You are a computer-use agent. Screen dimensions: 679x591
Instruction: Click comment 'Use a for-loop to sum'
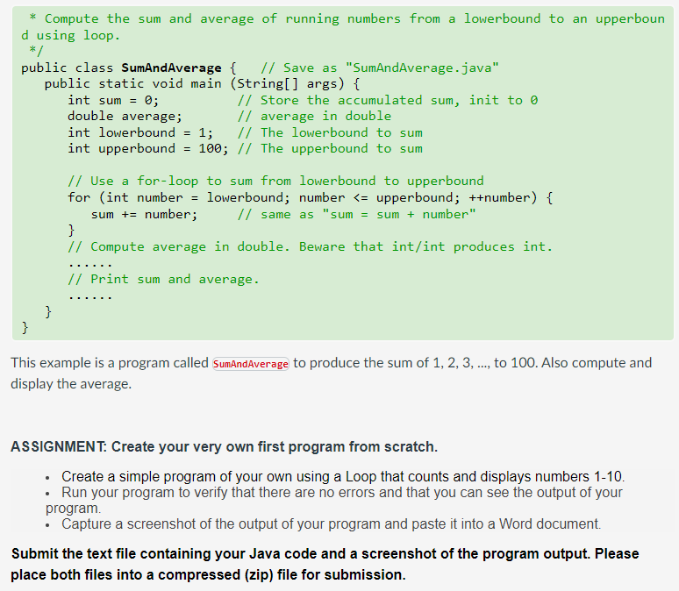pos(275,181)
